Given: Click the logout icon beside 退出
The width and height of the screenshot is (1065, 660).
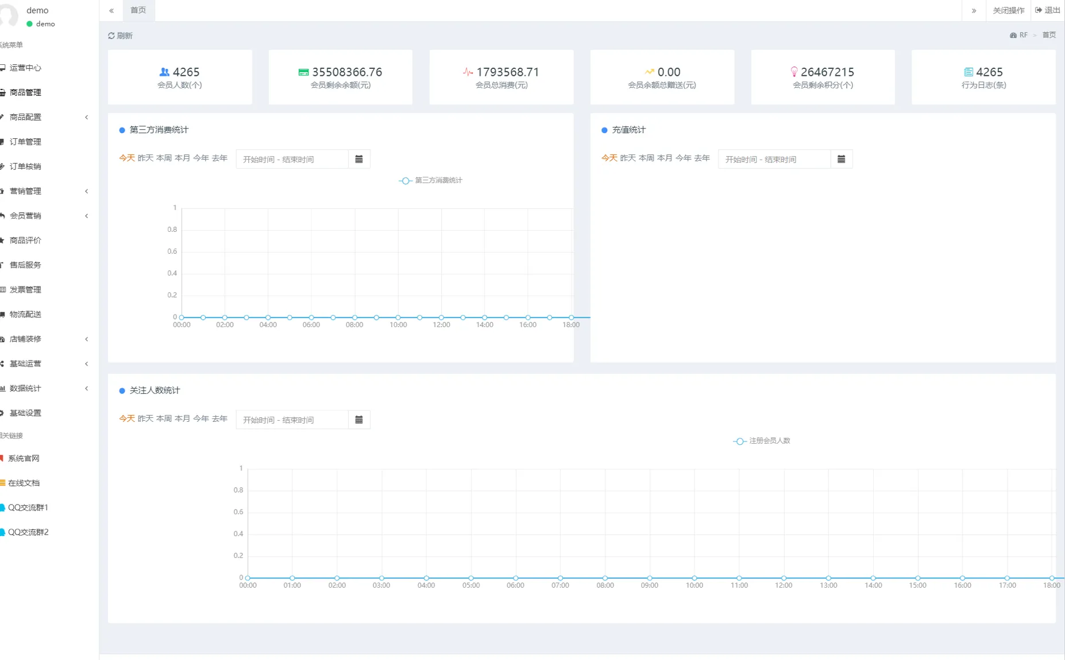Looking at the screenshot, I should (x=1039, y=10).
